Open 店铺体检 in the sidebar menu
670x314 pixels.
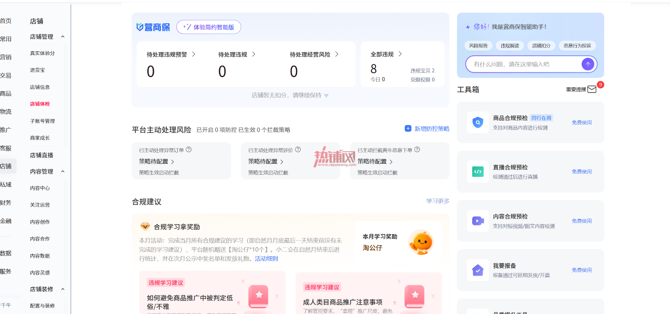pyautogui.click(x=40, y=104)
